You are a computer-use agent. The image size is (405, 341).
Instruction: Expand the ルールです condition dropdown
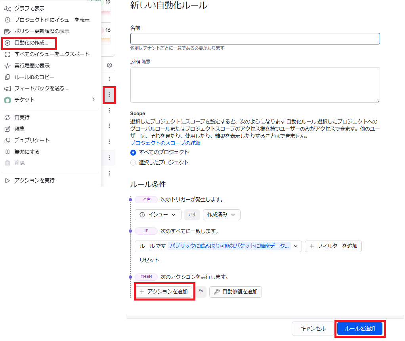[x=218, y=246]
